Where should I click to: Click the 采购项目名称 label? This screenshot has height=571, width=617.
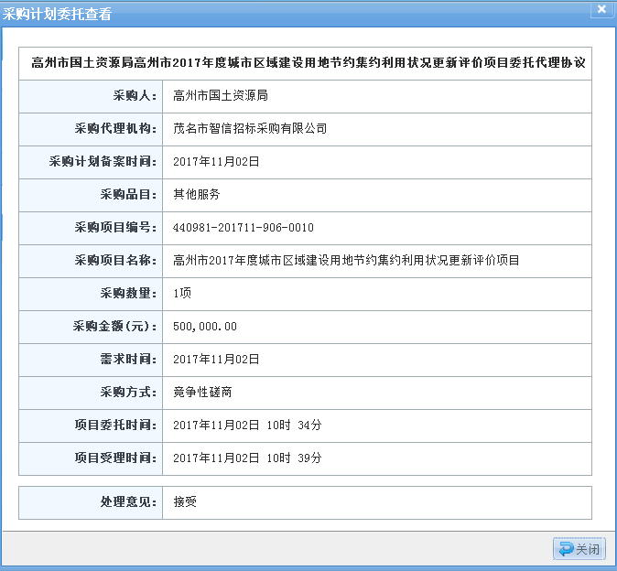coord(115,260)
